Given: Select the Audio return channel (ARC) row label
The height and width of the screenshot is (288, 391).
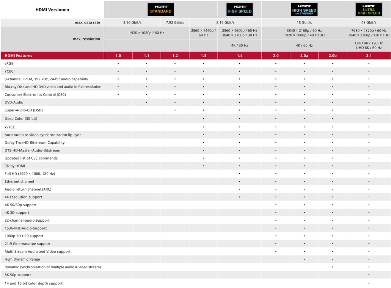Looking at the screenshot, I should coord(28,189).
